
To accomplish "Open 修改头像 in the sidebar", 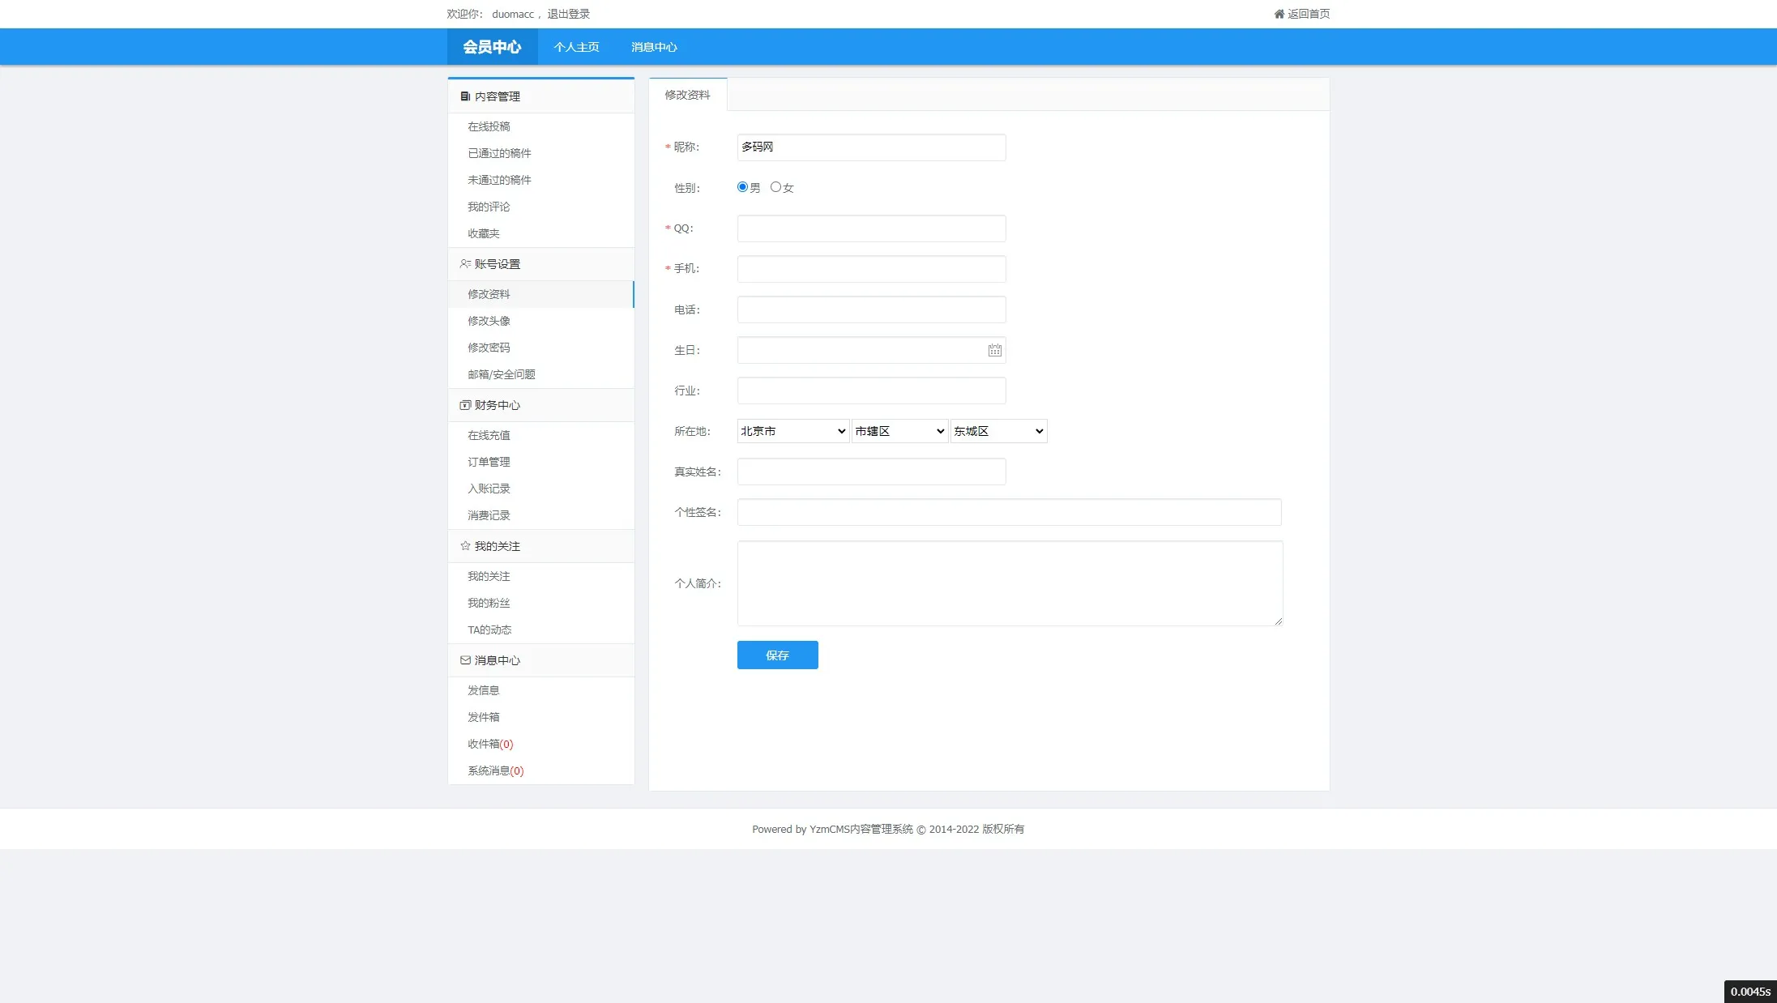I will (489, 321).
